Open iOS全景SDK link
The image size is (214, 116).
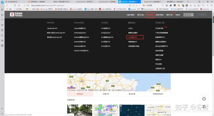coord(106,46)
